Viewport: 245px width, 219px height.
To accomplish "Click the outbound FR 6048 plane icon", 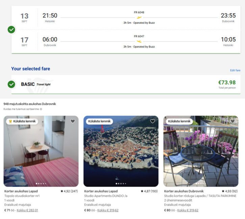I will [139, 18].
